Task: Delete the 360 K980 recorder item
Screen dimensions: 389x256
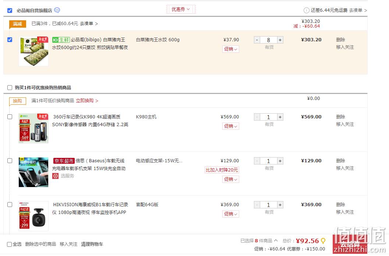Action: click(341, 117)
